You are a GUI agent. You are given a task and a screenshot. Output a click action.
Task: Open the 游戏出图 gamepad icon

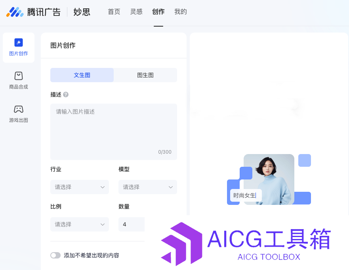[19, 109]
